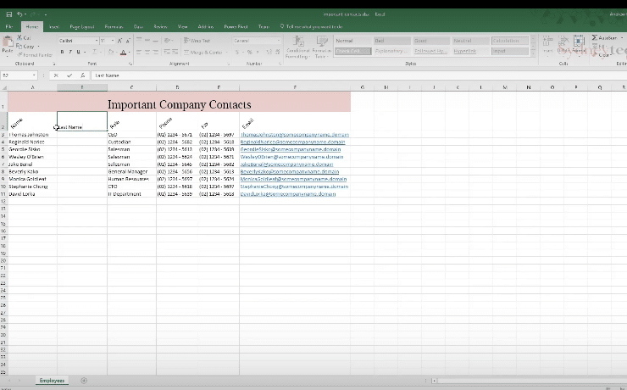Click the red Font Color swatch

click(x=123, y=52)
